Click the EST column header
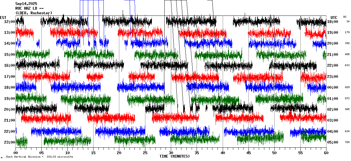This screenshot has height=161, width=351. pos(3,17)
